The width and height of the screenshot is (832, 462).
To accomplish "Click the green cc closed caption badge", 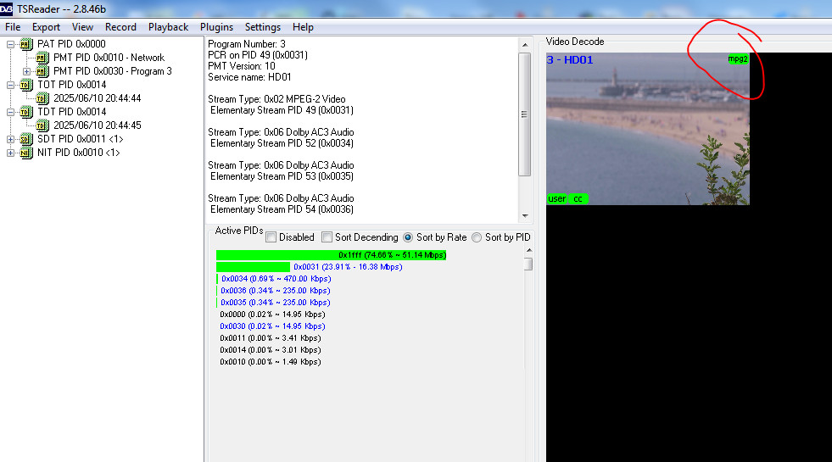I will pos(578,199).
